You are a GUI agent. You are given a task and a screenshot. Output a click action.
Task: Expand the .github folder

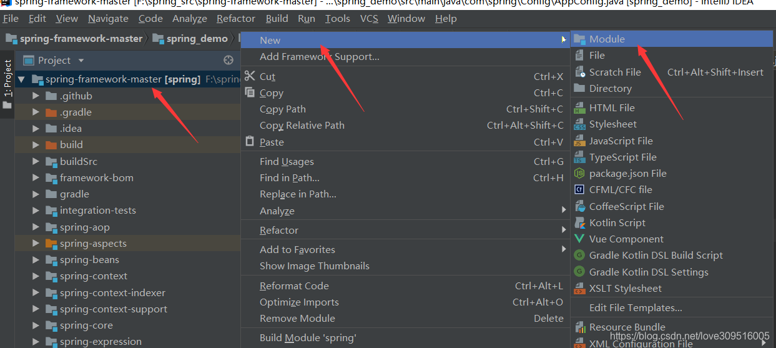coord(36,96)
